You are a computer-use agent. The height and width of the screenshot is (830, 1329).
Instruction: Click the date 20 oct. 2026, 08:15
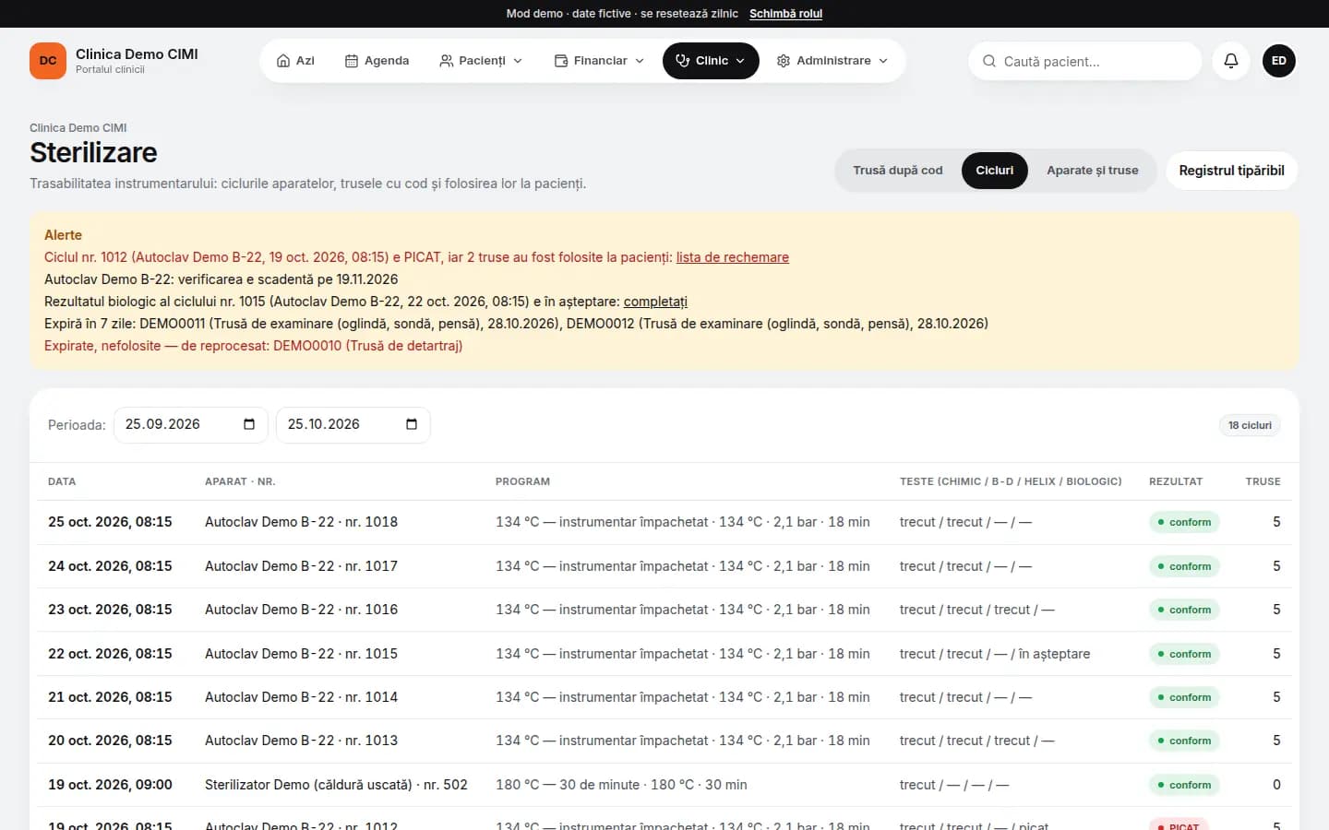click(x=110, y=741)
